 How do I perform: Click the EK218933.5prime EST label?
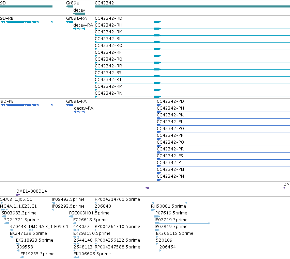(x=34, y=241)
